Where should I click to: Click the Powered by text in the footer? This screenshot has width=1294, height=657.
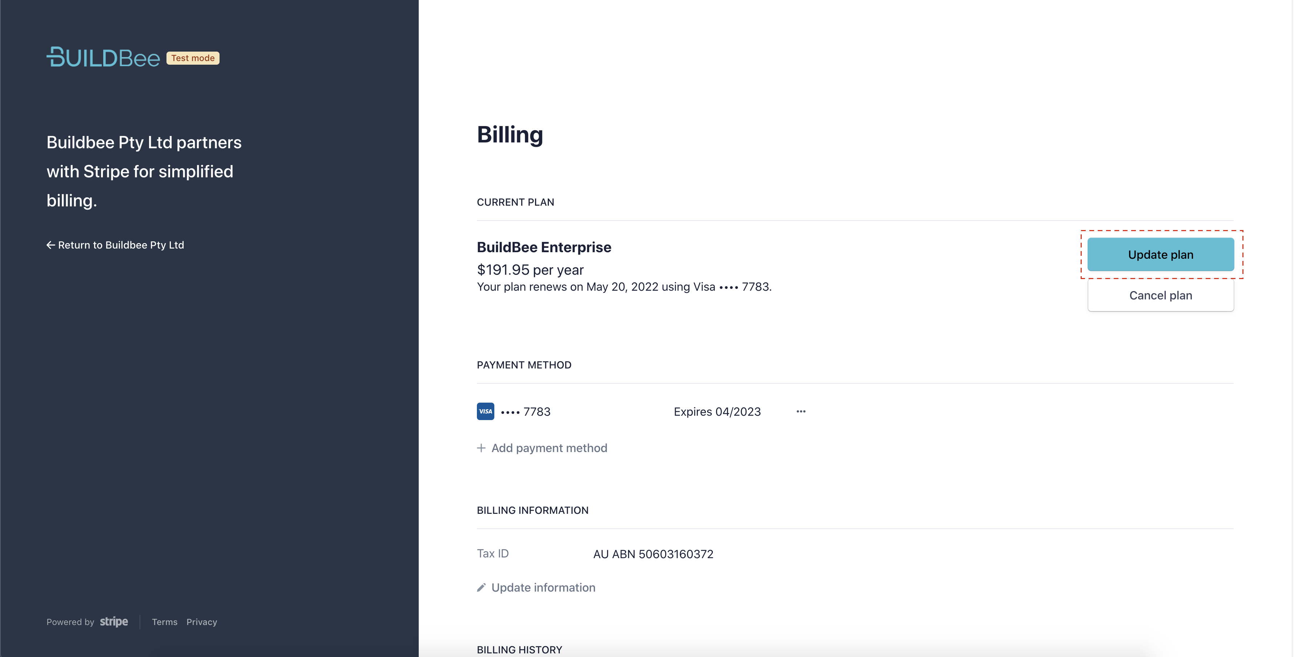70,622
